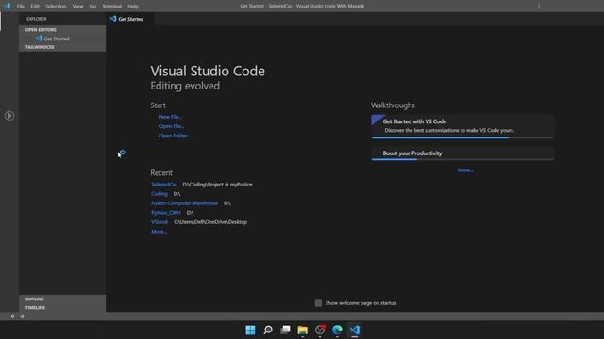Open the lightning bolt extension in activity bar

[x=9, y=115]
